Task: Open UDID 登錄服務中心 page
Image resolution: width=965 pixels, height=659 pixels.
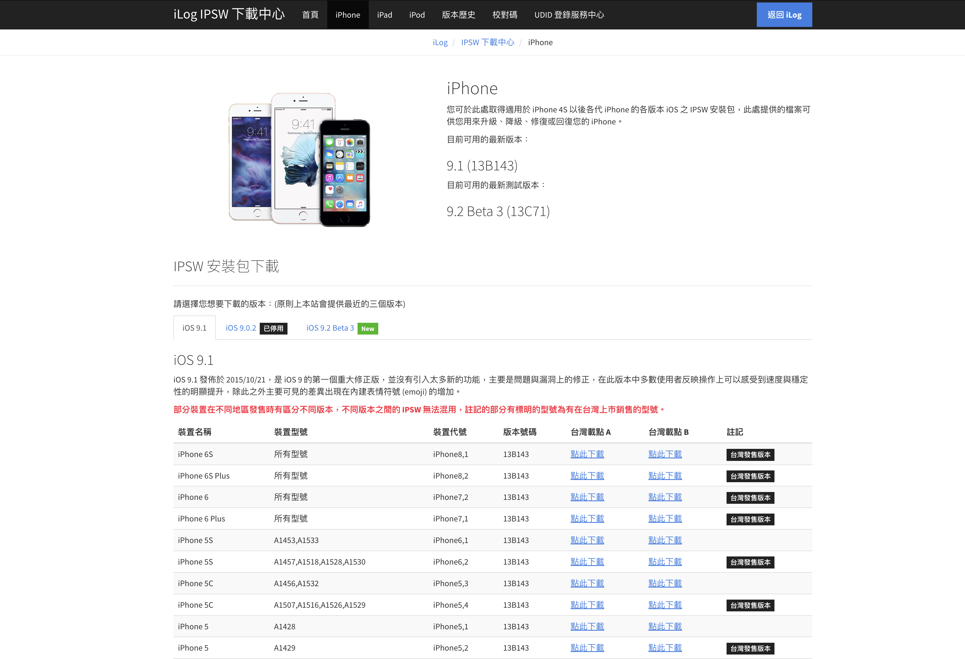Action: coord(569,15)
